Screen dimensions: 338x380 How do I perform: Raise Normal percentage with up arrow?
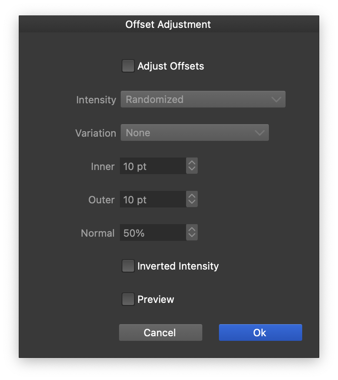pyautogui.click(x=191, y=230)
